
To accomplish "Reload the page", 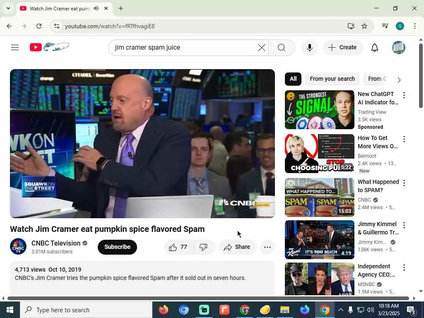I will (x=39, y=26).
